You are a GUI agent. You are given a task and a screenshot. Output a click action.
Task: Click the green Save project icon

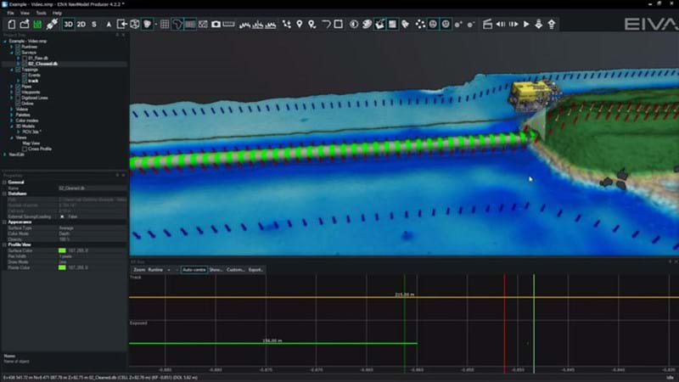click(x=37, y=25)
